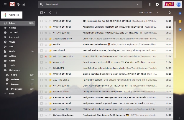Open the Google apps grid
The image size is (184, 120).
(150, 4)
